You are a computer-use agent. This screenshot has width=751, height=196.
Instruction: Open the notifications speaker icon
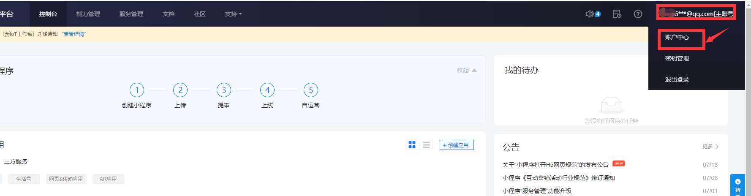pyautogui.click(x=590, y=14)
